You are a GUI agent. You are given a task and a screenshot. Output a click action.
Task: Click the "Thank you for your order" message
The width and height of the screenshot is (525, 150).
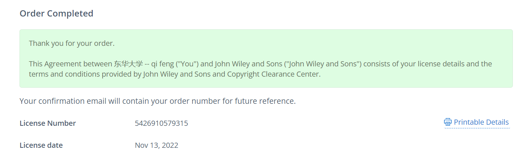(72, 43)
